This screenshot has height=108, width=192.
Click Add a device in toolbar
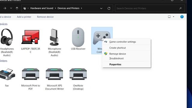click(x=5, y=17)
